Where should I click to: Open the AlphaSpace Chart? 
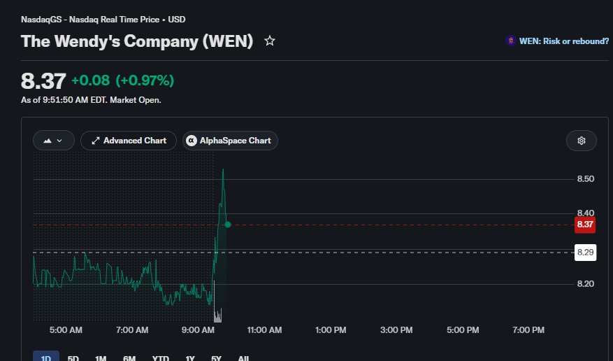(x=230, y=141)
